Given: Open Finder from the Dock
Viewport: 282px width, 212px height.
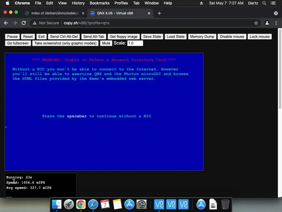Looking at the screenshot, I should point(57,204).
